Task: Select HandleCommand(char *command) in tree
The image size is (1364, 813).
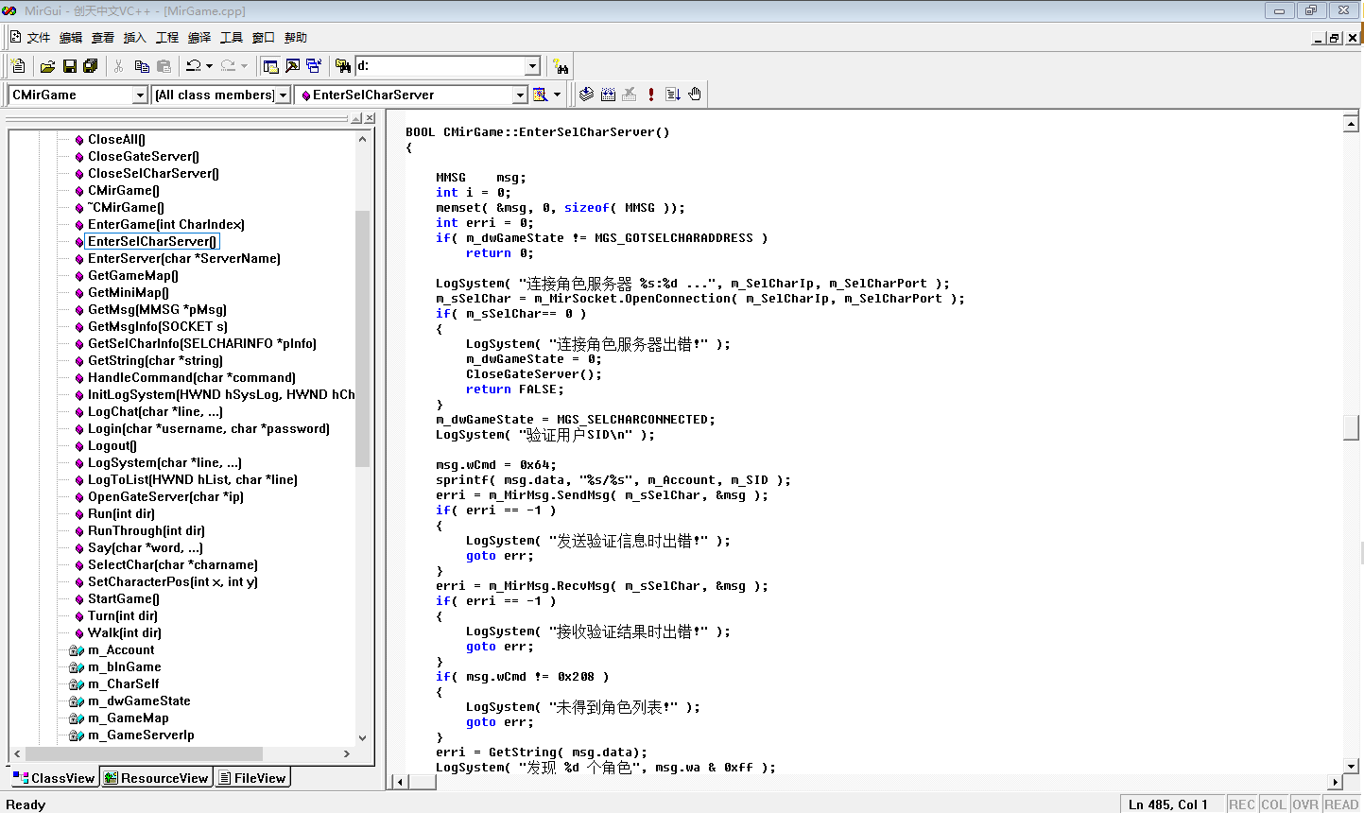Action: (x=191, y=377)
